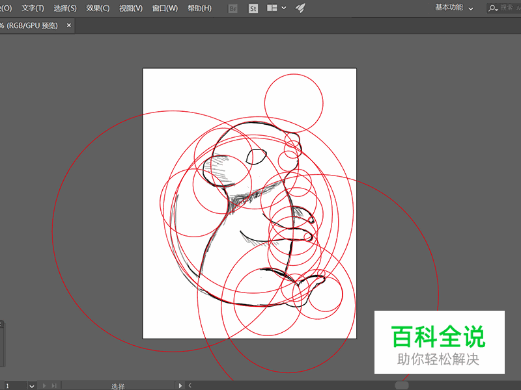Open the 窗口(W) menu
The height and width of the screenshot is (390, 521).
point(163,8)
